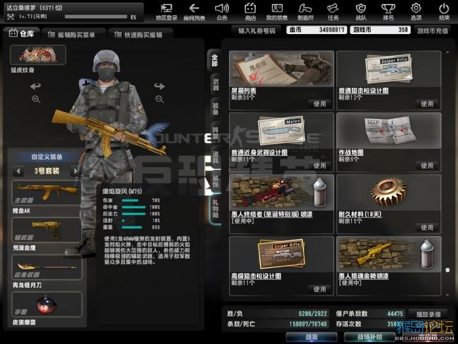This screenshot has width=458, height=344.
Task: Click the 愚人猎魂金骑喷漆 image
Action: (x=389, y=254)
